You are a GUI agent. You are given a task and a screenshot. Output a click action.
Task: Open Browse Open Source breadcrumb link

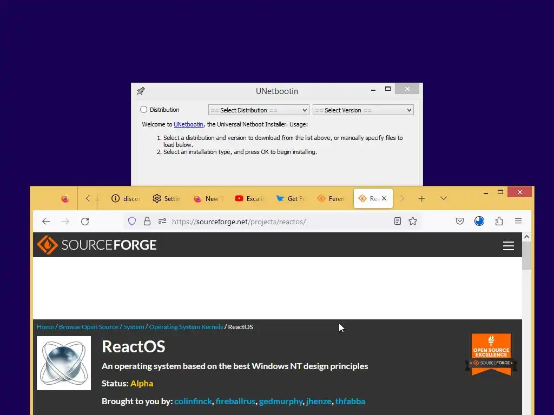(88, 327)
